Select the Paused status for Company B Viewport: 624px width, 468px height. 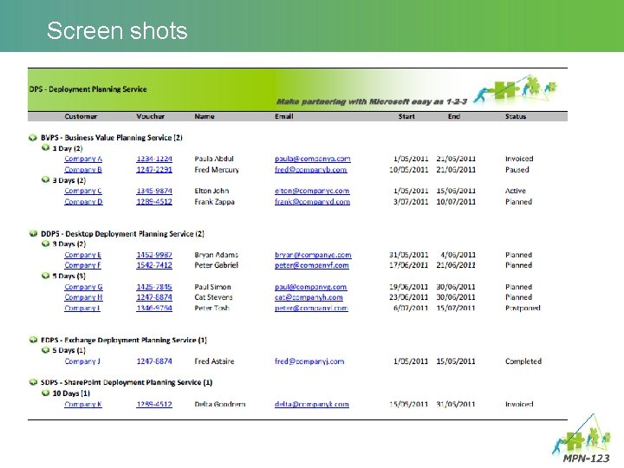tap(517, 170)
